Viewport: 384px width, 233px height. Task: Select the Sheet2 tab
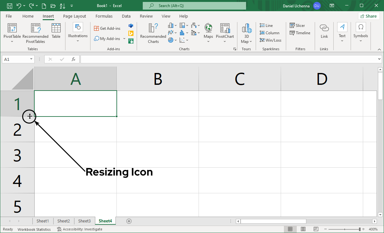[x=63, y=221]
